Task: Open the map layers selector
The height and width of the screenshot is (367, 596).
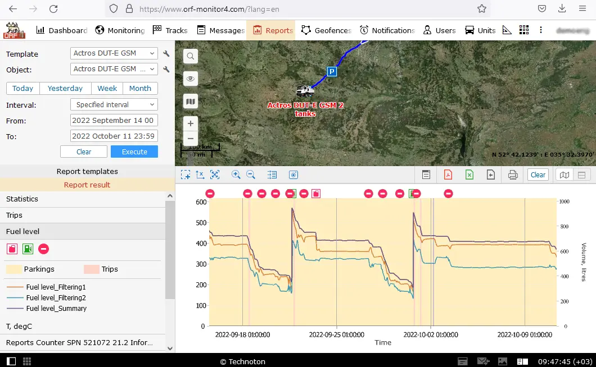Action: 191,102
